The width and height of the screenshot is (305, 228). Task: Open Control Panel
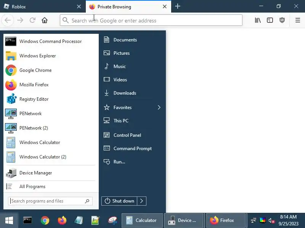tap(132, 135)
